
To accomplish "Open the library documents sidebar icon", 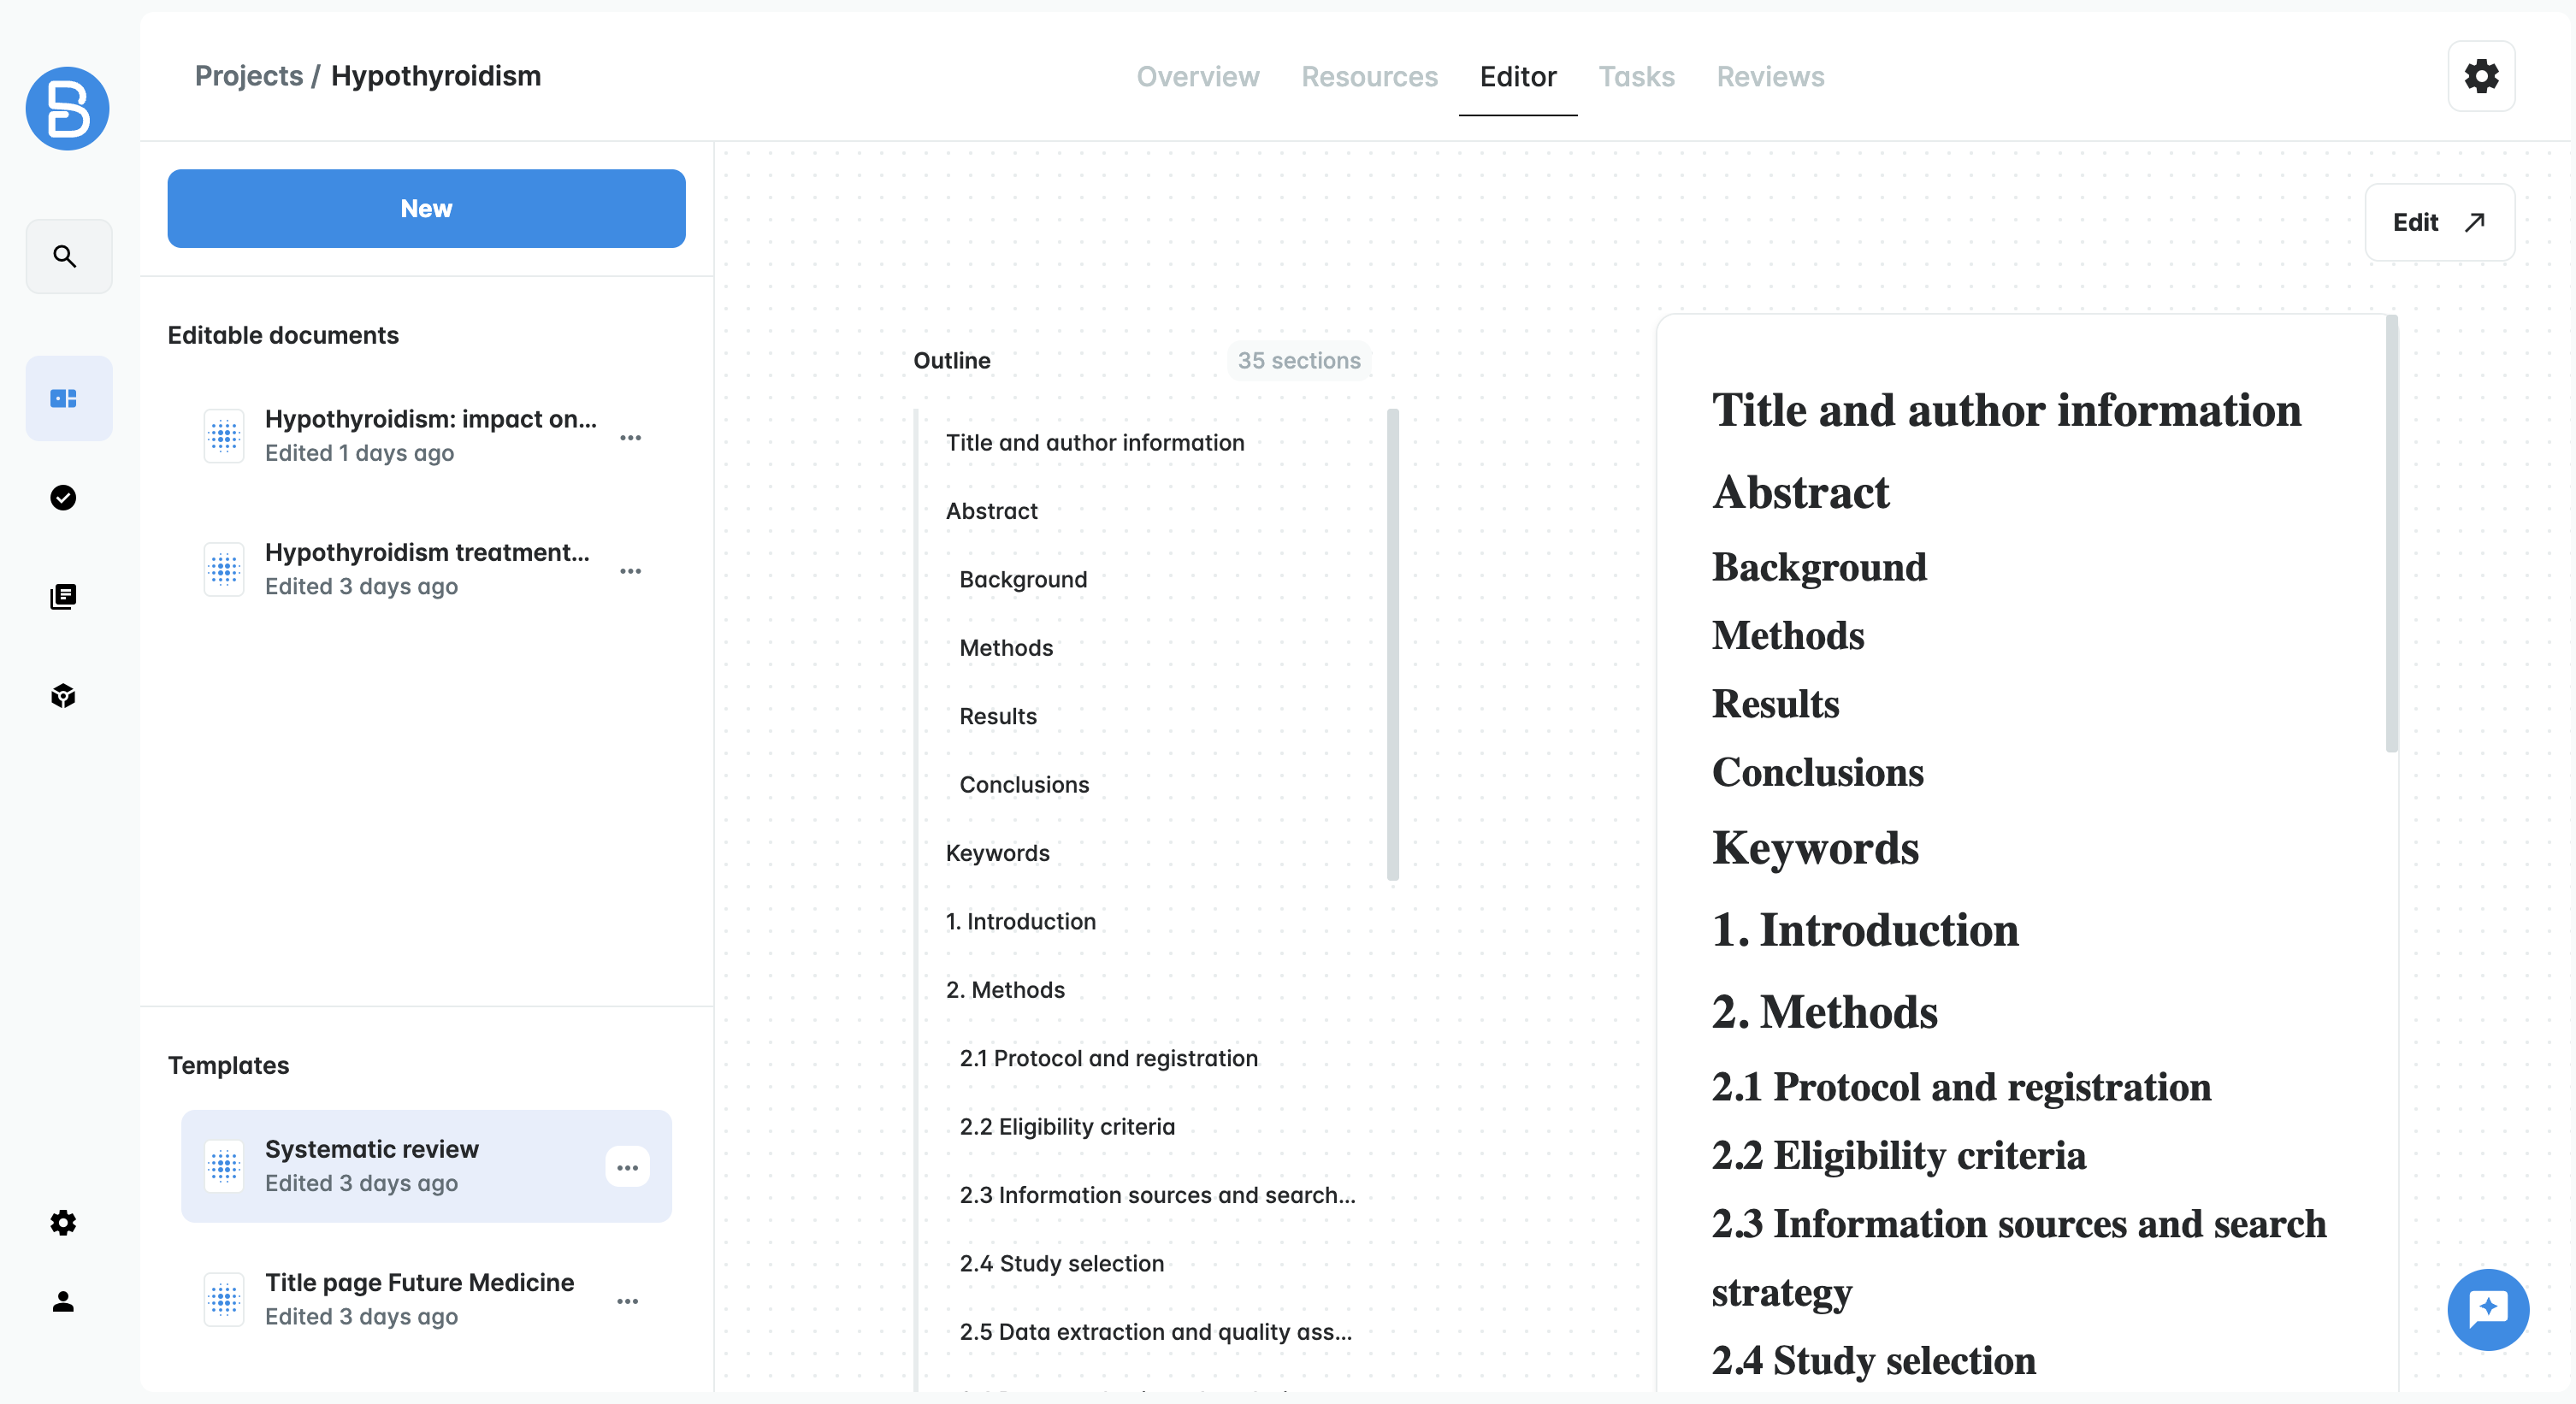I will (x=63, y=597).
